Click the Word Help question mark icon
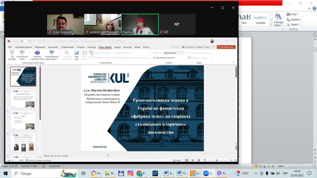Screen dimensions: 317x178 [314, 10]
